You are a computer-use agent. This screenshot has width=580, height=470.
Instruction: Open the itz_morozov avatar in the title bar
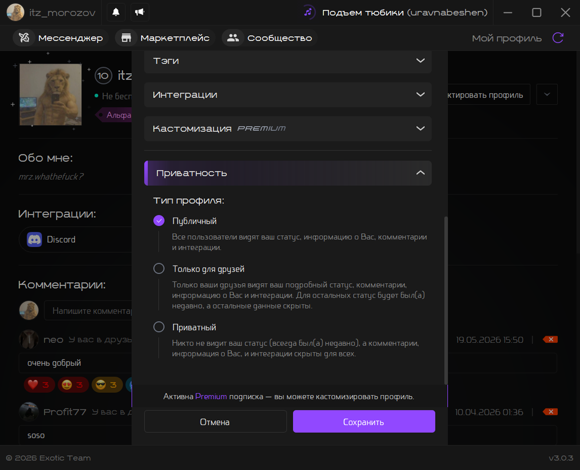point(15,12)
